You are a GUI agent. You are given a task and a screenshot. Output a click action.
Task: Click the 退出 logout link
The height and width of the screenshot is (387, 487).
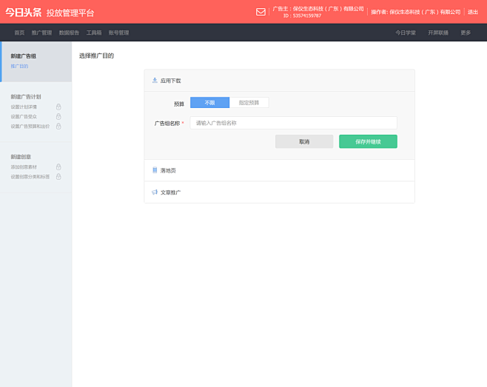coord(473,12)
